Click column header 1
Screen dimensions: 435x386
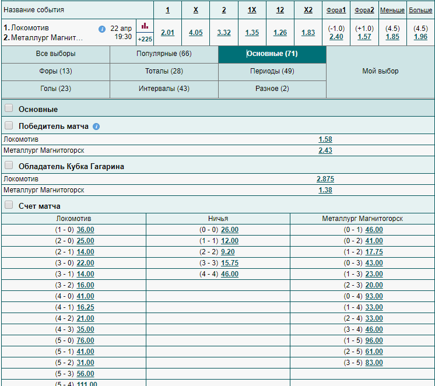click(167, 10)
